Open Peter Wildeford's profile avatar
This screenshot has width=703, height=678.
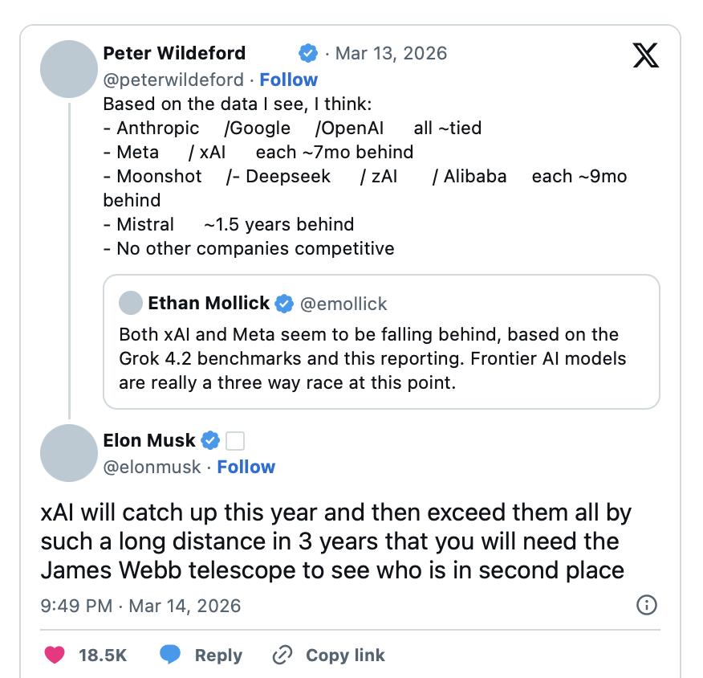(x=68, y=68)
